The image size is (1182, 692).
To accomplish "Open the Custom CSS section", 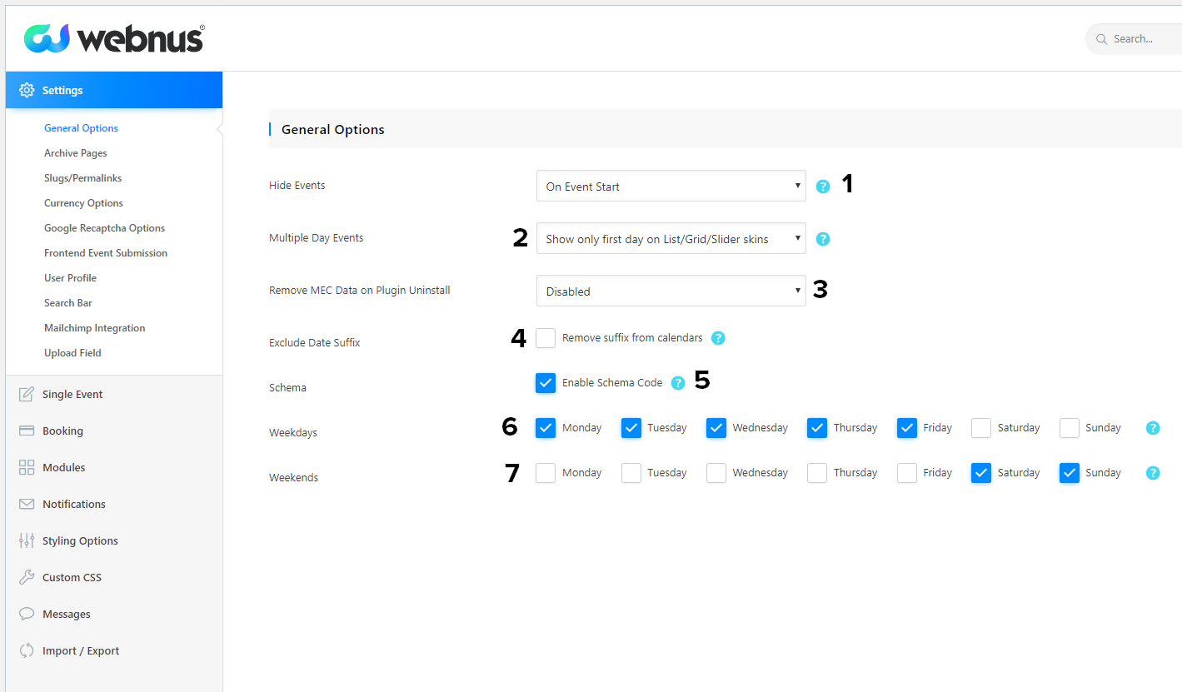I will (114, 577).
